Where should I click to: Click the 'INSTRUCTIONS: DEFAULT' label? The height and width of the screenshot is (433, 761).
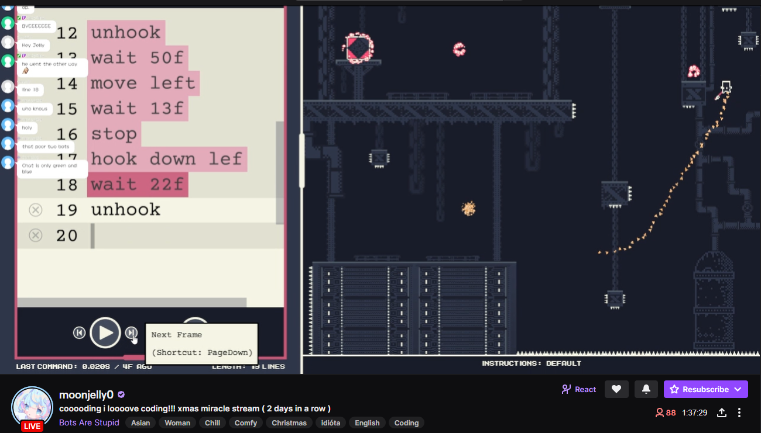point(532,363)
